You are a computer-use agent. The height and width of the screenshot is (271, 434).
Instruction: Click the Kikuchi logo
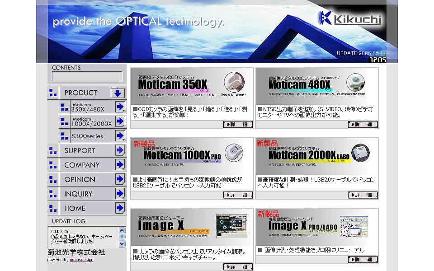[349, 19]
